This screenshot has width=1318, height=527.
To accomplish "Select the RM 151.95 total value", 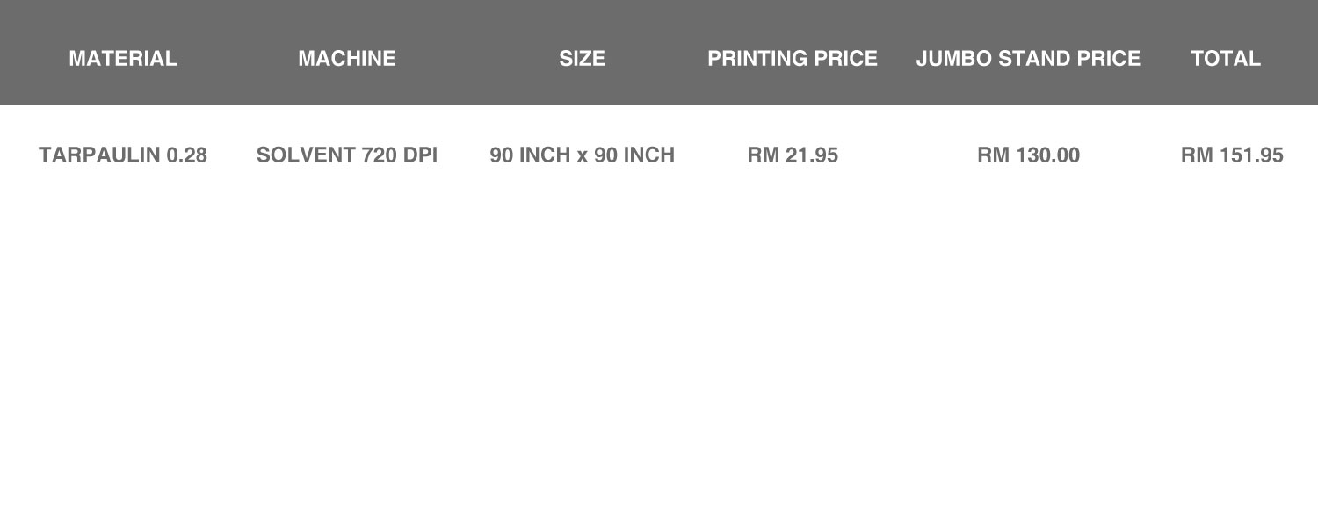I will coord(1232,155).
